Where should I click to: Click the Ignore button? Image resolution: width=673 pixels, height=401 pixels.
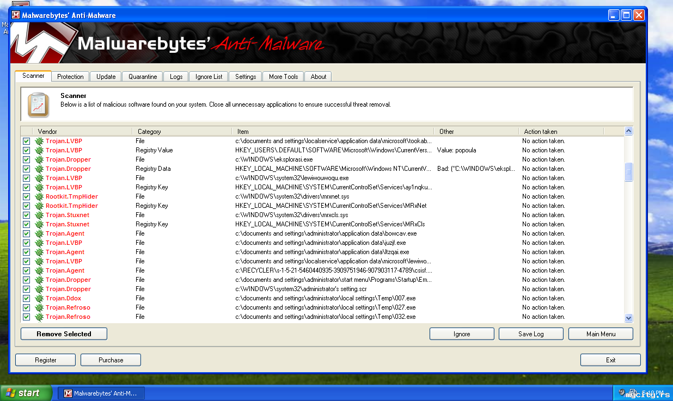tap(462, 334)
